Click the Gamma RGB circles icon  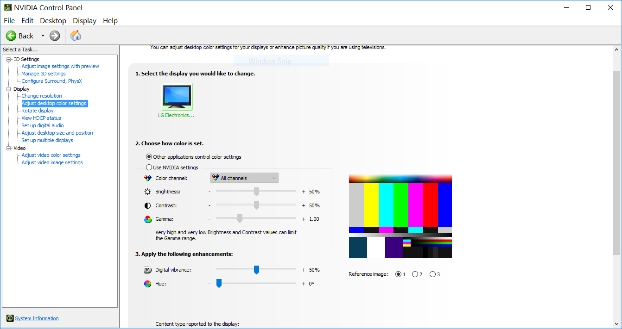(x=148, y=219)
